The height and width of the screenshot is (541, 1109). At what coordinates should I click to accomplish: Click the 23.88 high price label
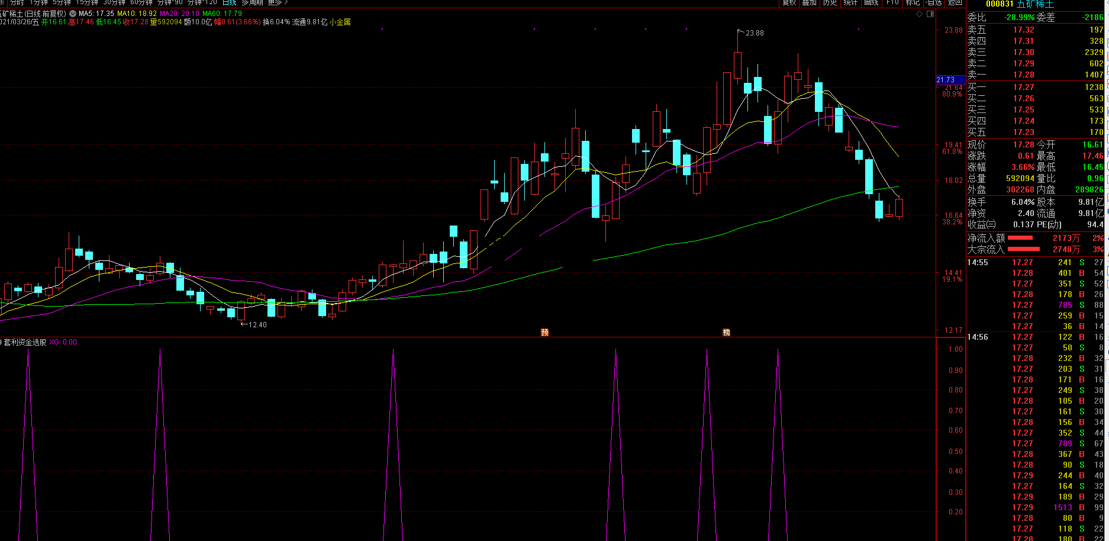point(755,33)
